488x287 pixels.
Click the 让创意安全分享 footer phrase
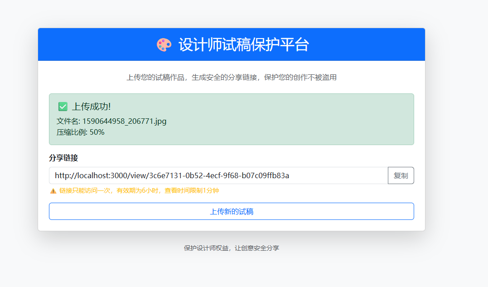coord(257,248)
